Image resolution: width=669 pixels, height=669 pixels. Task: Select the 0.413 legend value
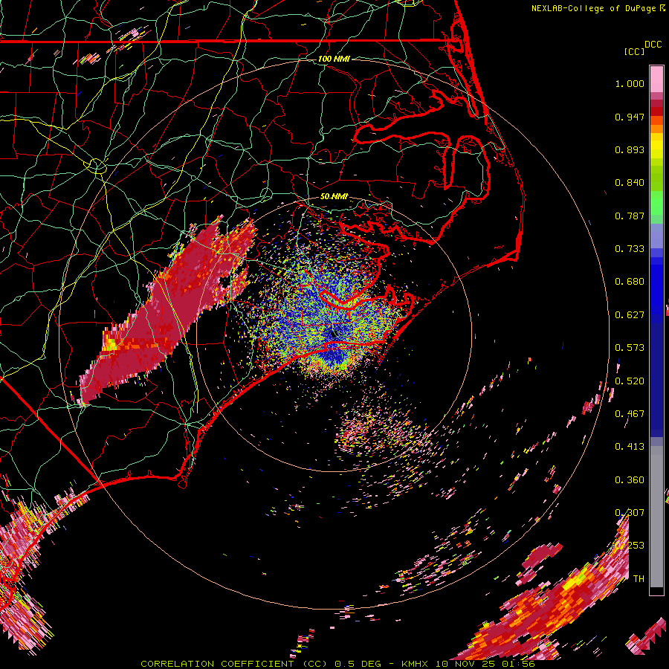(630, 447)
